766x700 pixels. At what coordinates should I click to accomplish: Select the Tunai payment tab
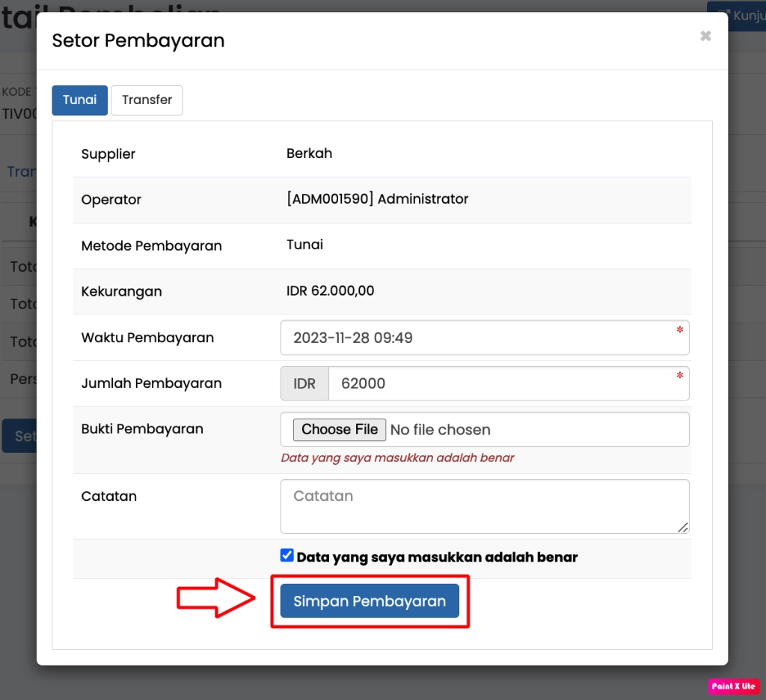(80, 100)
